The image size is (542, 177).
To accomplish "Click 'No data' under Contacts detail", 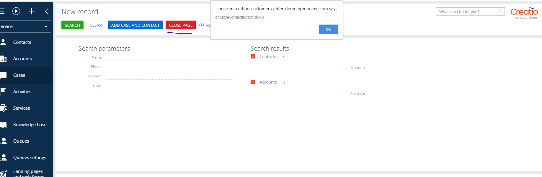I will pos(357,68).
